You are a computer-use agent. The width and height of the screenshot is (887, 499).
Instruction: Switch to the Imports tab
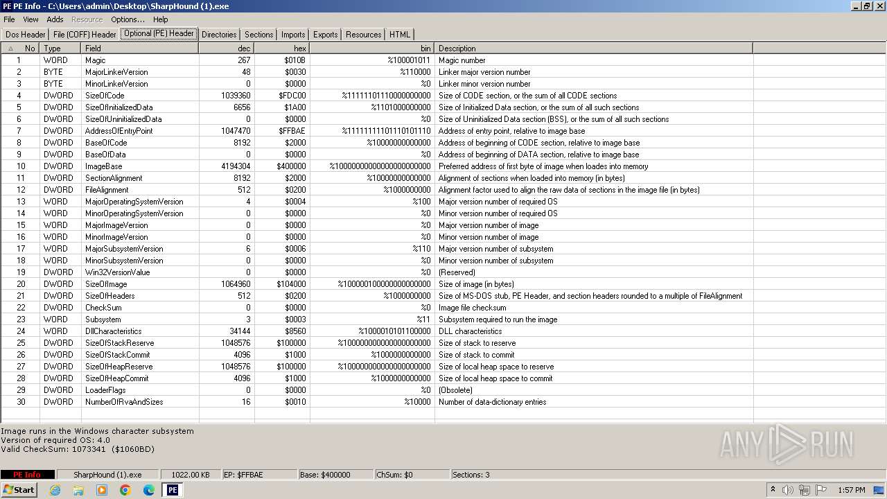[x=293, y=34]
